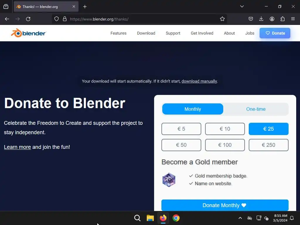Open the Firefox View icon

pyautogui.click(x=6, y=7)
